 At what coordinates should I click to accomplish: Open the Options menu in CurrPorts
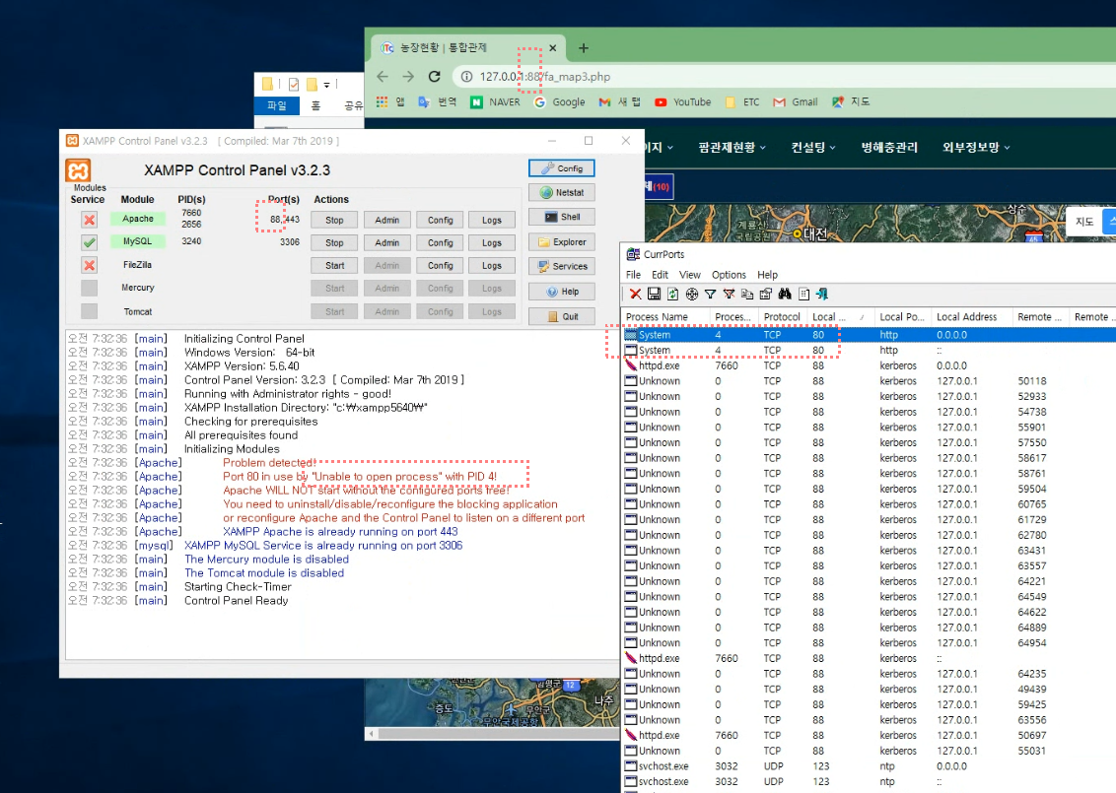(x=729, y=275)
